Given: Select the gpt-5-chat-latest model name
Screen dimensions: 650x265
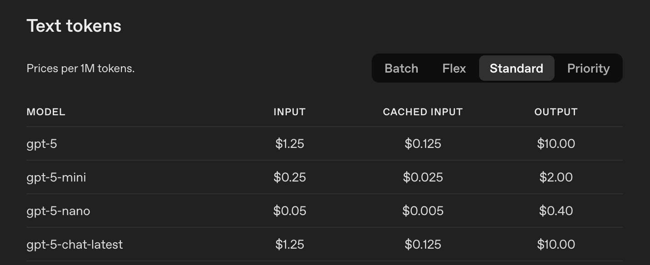Looking at the screenshot, I should [x=75, y=245].
